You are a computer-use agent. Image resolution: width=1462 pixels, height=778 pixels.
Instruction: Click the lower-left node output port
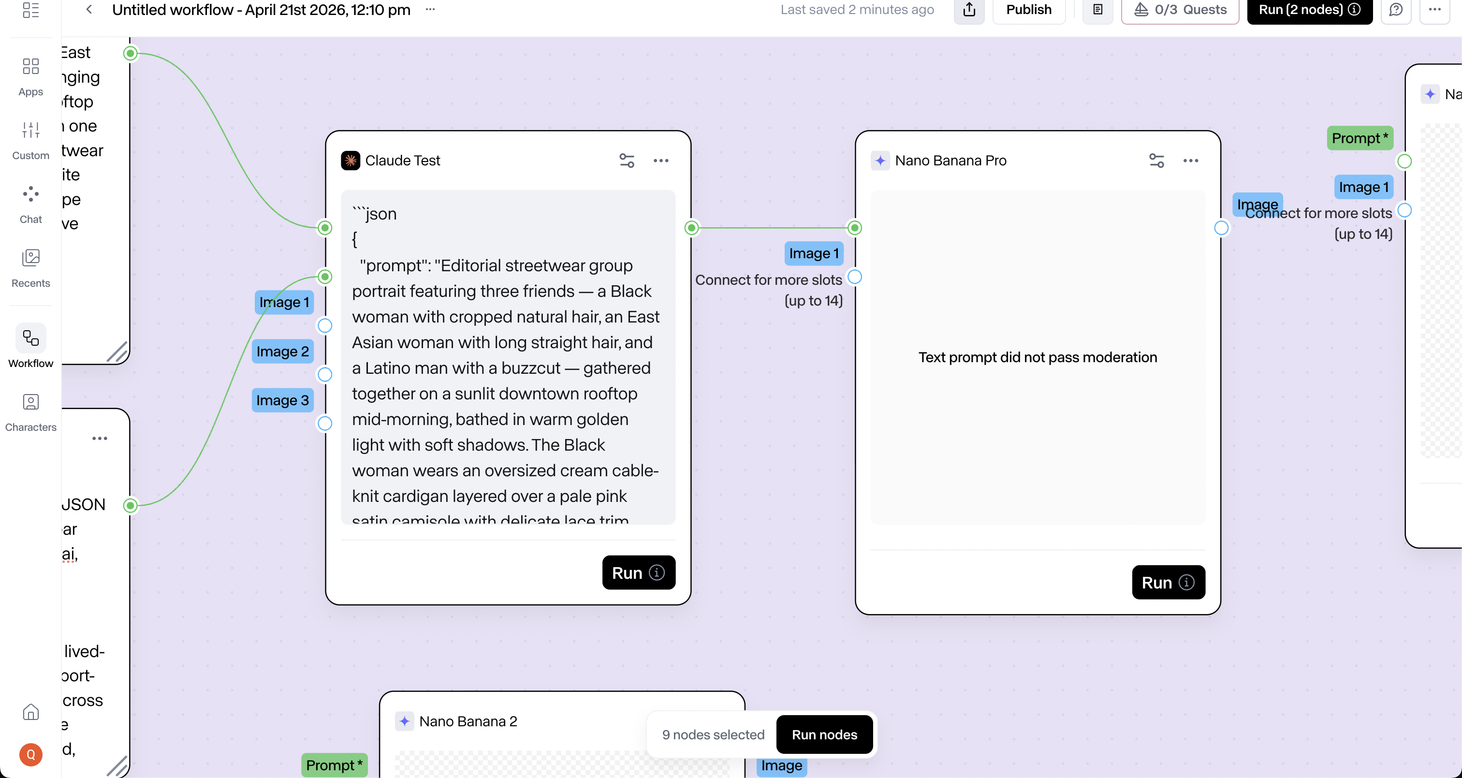click(x=131, y=506)
